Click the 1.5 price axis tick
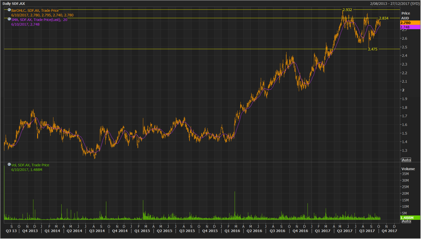 point(404,134)
